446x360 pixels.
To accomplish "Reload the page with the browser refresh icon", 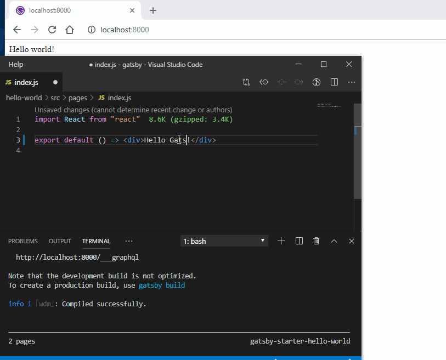I will click(52, 30).
